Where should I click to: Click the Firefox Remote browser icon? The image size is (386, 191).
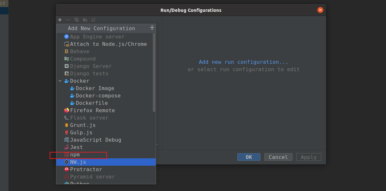(x=67, y=110)
